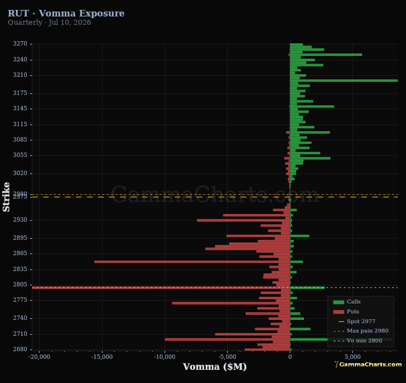The height and width of the screenshot is (383, 406).
Task: Click the Strike y-axis title
Action: [6, 197]
